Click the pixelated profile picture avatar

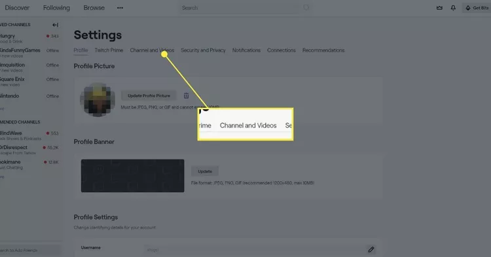(98, 100)
